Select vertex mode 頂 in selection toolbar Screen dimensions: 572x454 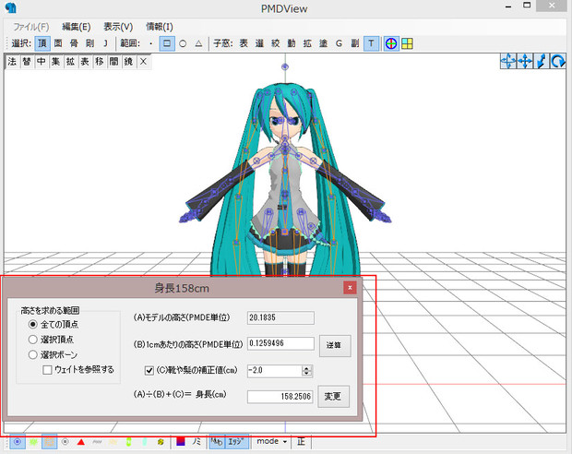pos(42,43)
